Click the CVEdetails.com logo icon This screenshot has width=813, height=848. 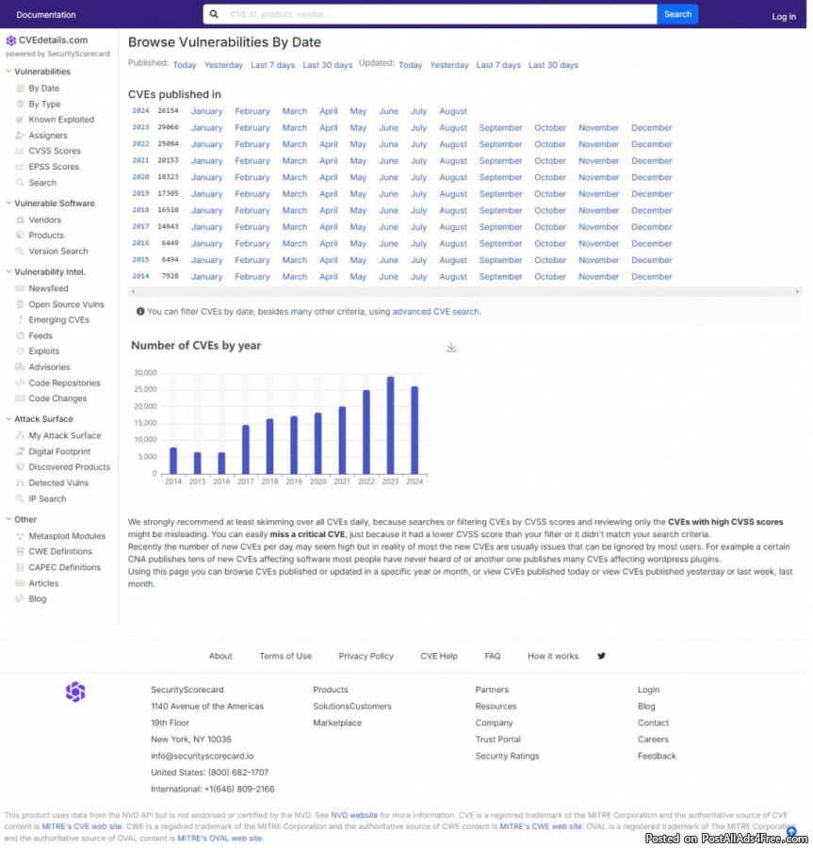coord(11,41)
